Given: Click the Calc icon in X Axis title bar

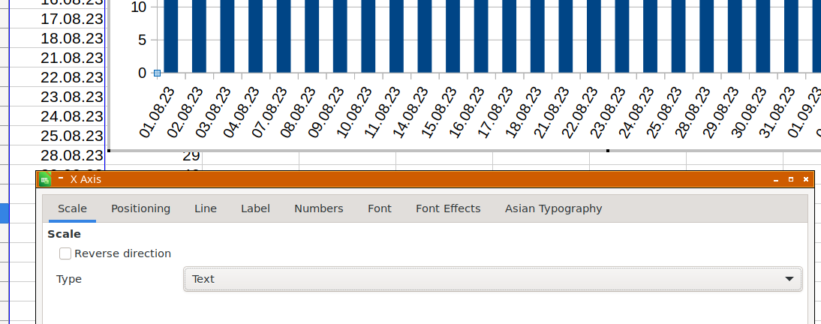Looking at the screenshot, I should coord(45,179).
